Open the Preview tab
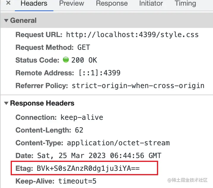 (x=71, y=4)
